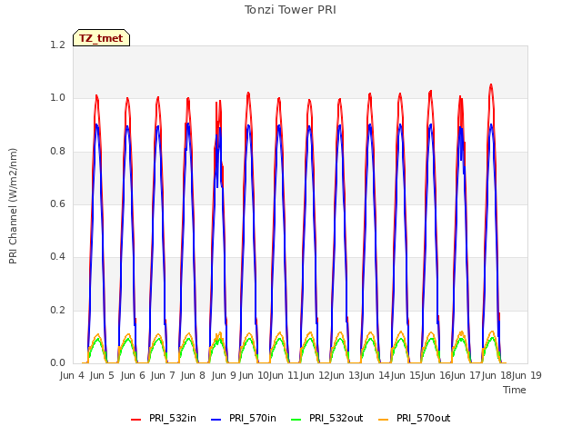Click the 0.8 y-axis tick label
582x436 pixels.
point(57,151)
